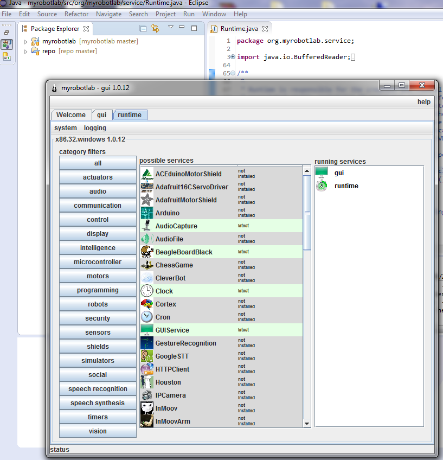Select the Houston service icon

click(x=147, y=382)
